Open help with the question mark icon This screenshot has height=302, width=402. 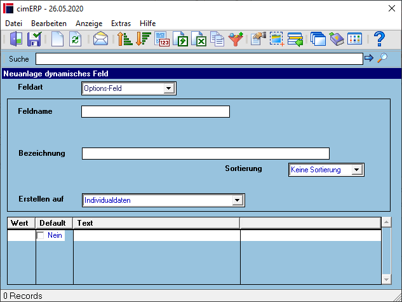[379, 39]
